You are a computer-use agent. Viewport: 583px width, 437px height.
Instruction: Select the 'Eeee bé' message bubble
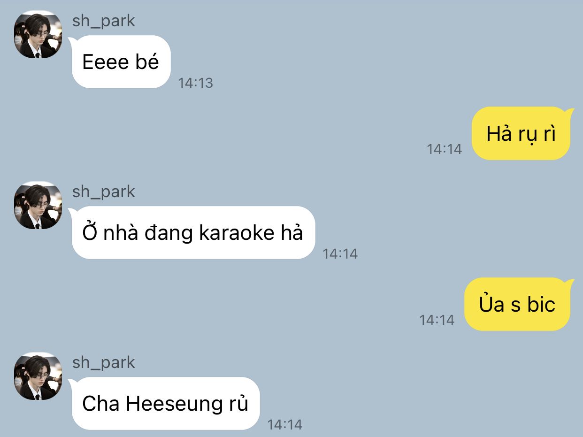click(121, 61)
